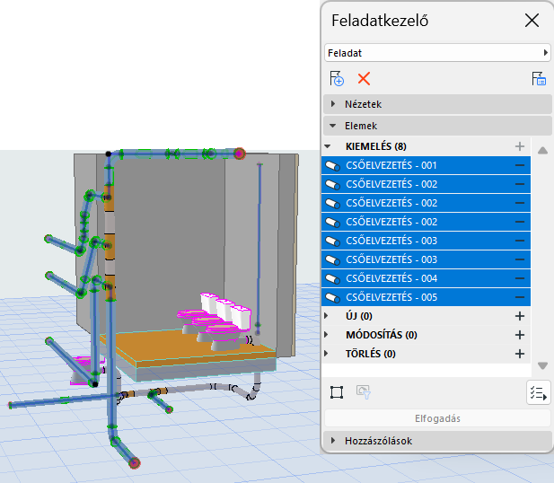Collapse the KIEMELÉS (8) group
The width and height of the screenshot is (554, 483).
(328, 146)
